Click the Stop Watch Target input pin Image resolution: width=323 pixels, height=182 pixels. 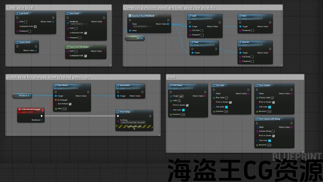coord(118,96)
